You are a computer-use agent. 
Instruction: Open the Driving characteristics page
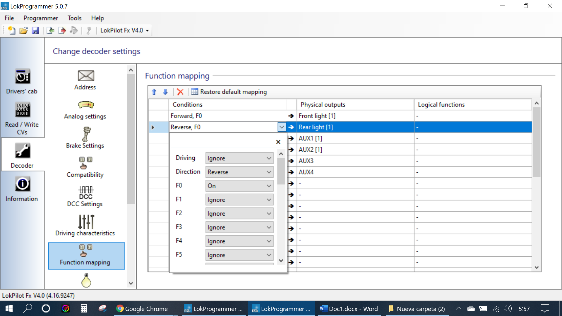coord(85,226)
